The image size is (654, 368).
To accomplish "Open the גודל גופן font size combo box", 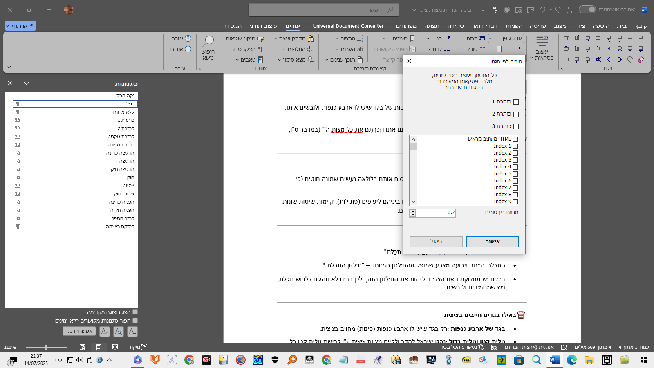I will (x=506, y=38).
